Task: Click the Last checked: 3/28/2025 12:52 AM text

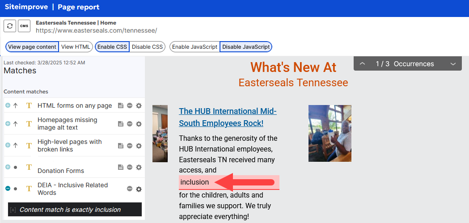Action: pos(44,63)
